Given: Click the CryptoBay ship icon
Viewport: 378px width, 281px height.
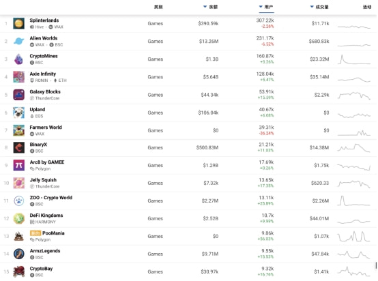Looking at the screenshot, I should 18,271.
